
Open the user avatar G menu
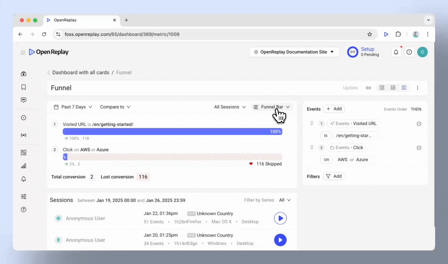coord(422,52)
